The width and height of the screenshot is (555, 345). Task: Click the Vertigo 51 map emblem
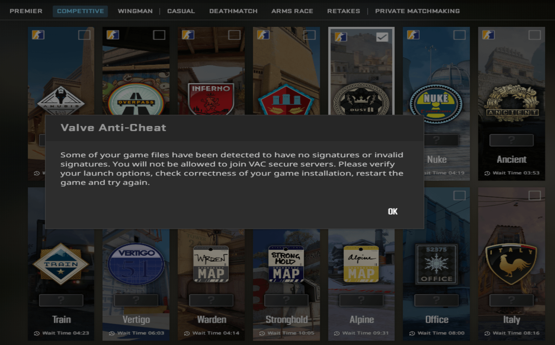click(x=136, y=264)
